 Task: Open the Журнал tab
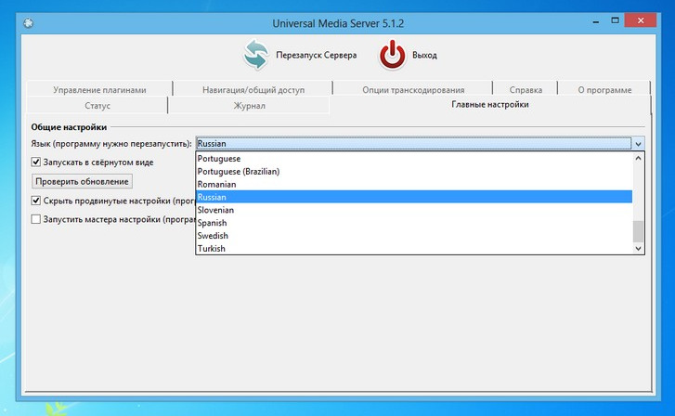(x=249, y=106)
